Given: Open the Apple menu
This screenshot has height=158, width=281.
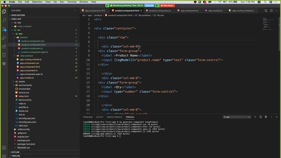Looking at the screenshot, I should coord(4,2).
